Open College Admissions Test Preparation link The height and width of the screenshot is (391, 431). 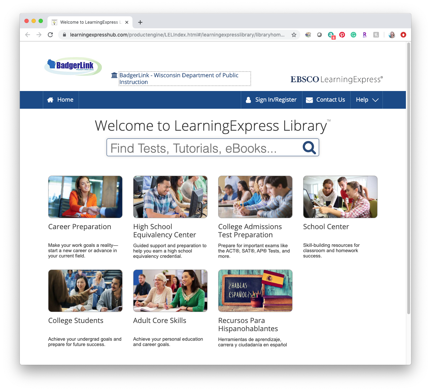[x=250, y=231]
